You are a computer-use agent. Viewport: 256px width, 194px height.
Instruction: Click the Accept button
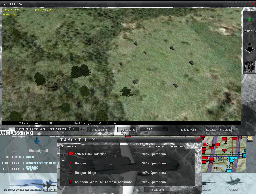tap(100, 130)
